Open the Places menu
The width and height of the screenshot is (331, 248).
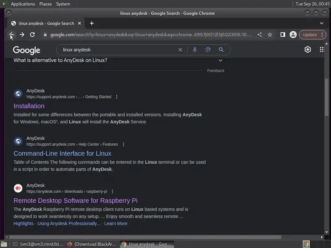[45, 4]
